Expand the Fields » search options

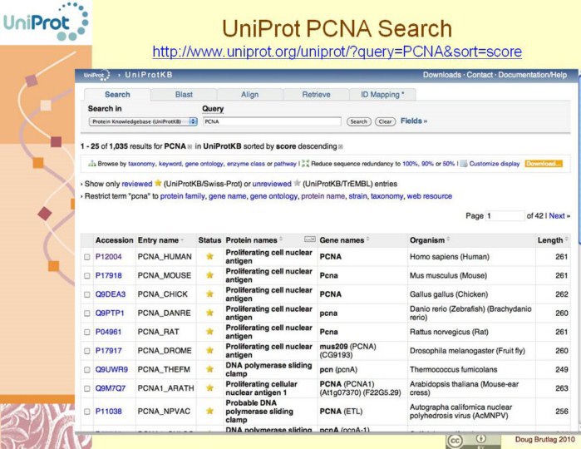[414, 121]
